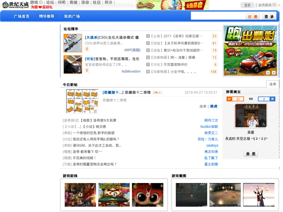This screenshot has height=212, width=283.
Task: Click the 世纪天成 tiancity logo
Action: (x=16, y=5)
